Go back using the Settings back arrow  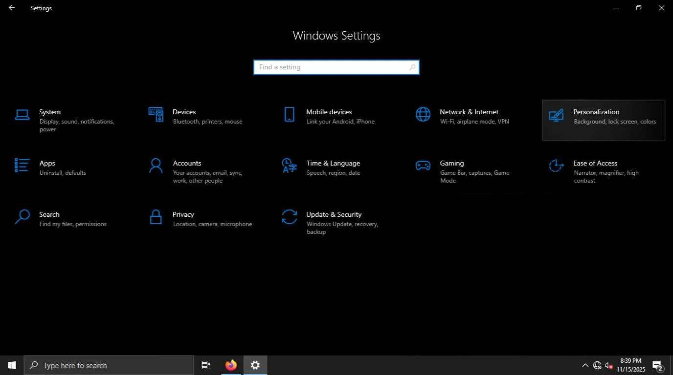pos(12,8)
